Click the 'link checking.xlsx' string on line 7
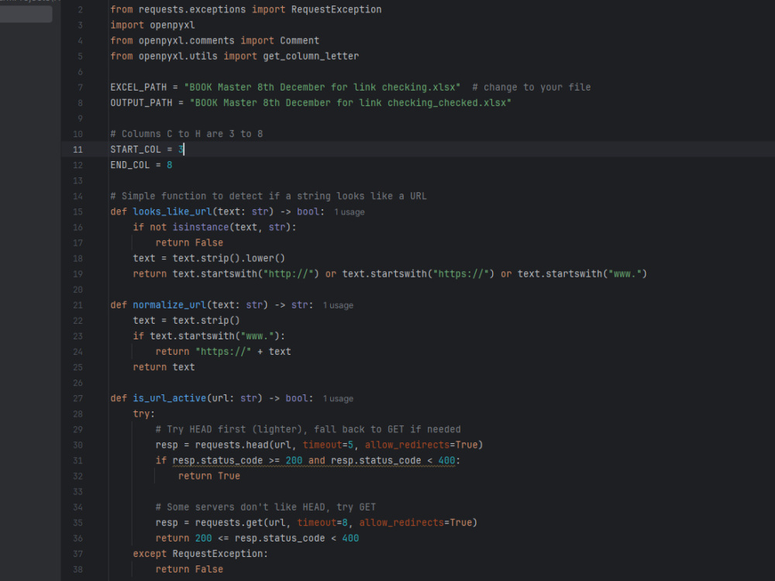 click(x=407, y=88)
